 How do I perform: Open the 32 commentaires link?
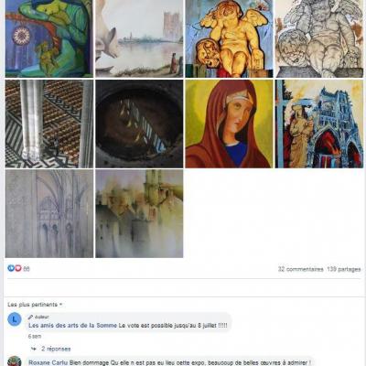pyautogui.click(x=300, y=269)
